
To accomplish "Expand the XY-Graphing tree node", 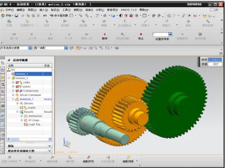I will [22, 120].
